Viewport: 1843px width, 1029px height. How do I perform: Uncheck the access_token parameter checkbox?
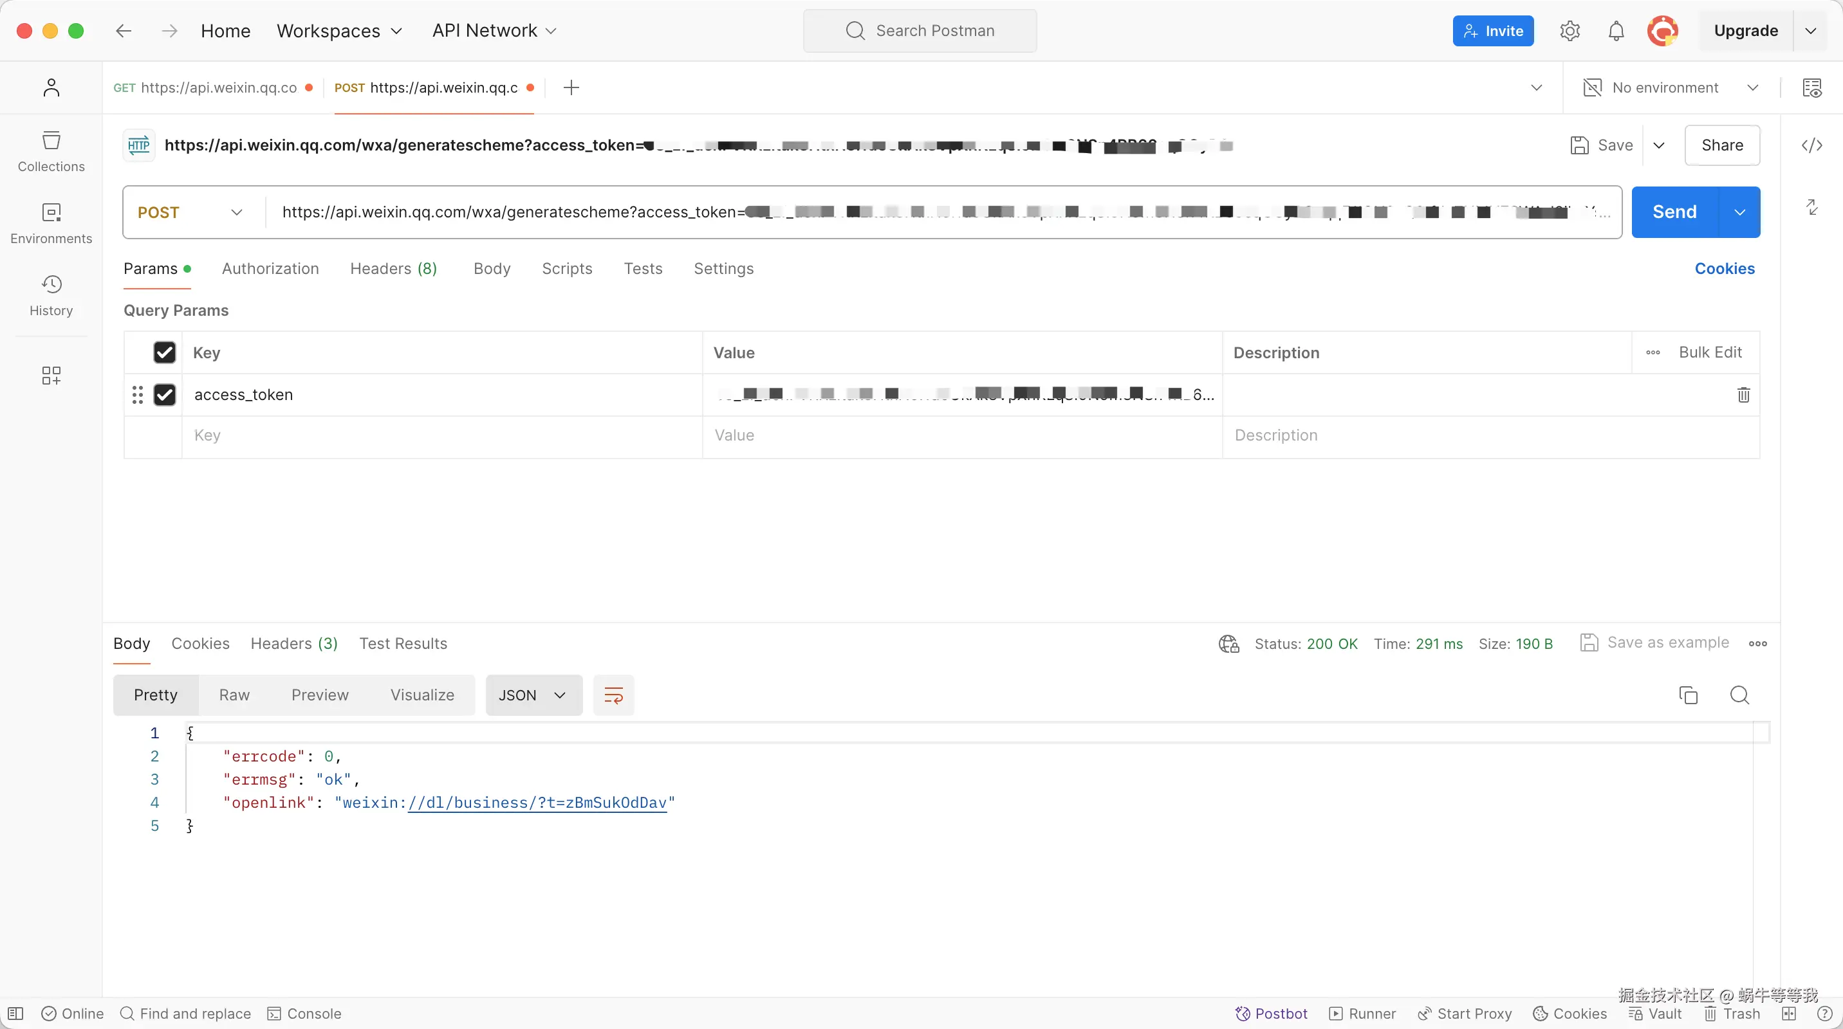click(165, 395)
